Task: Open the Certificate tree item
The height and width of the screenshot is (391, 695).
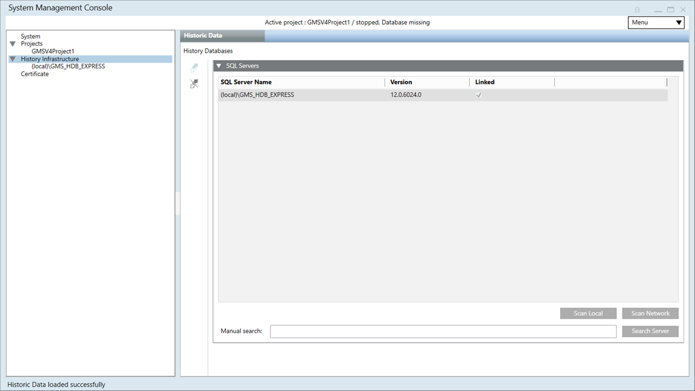Action: click(35, 74)
